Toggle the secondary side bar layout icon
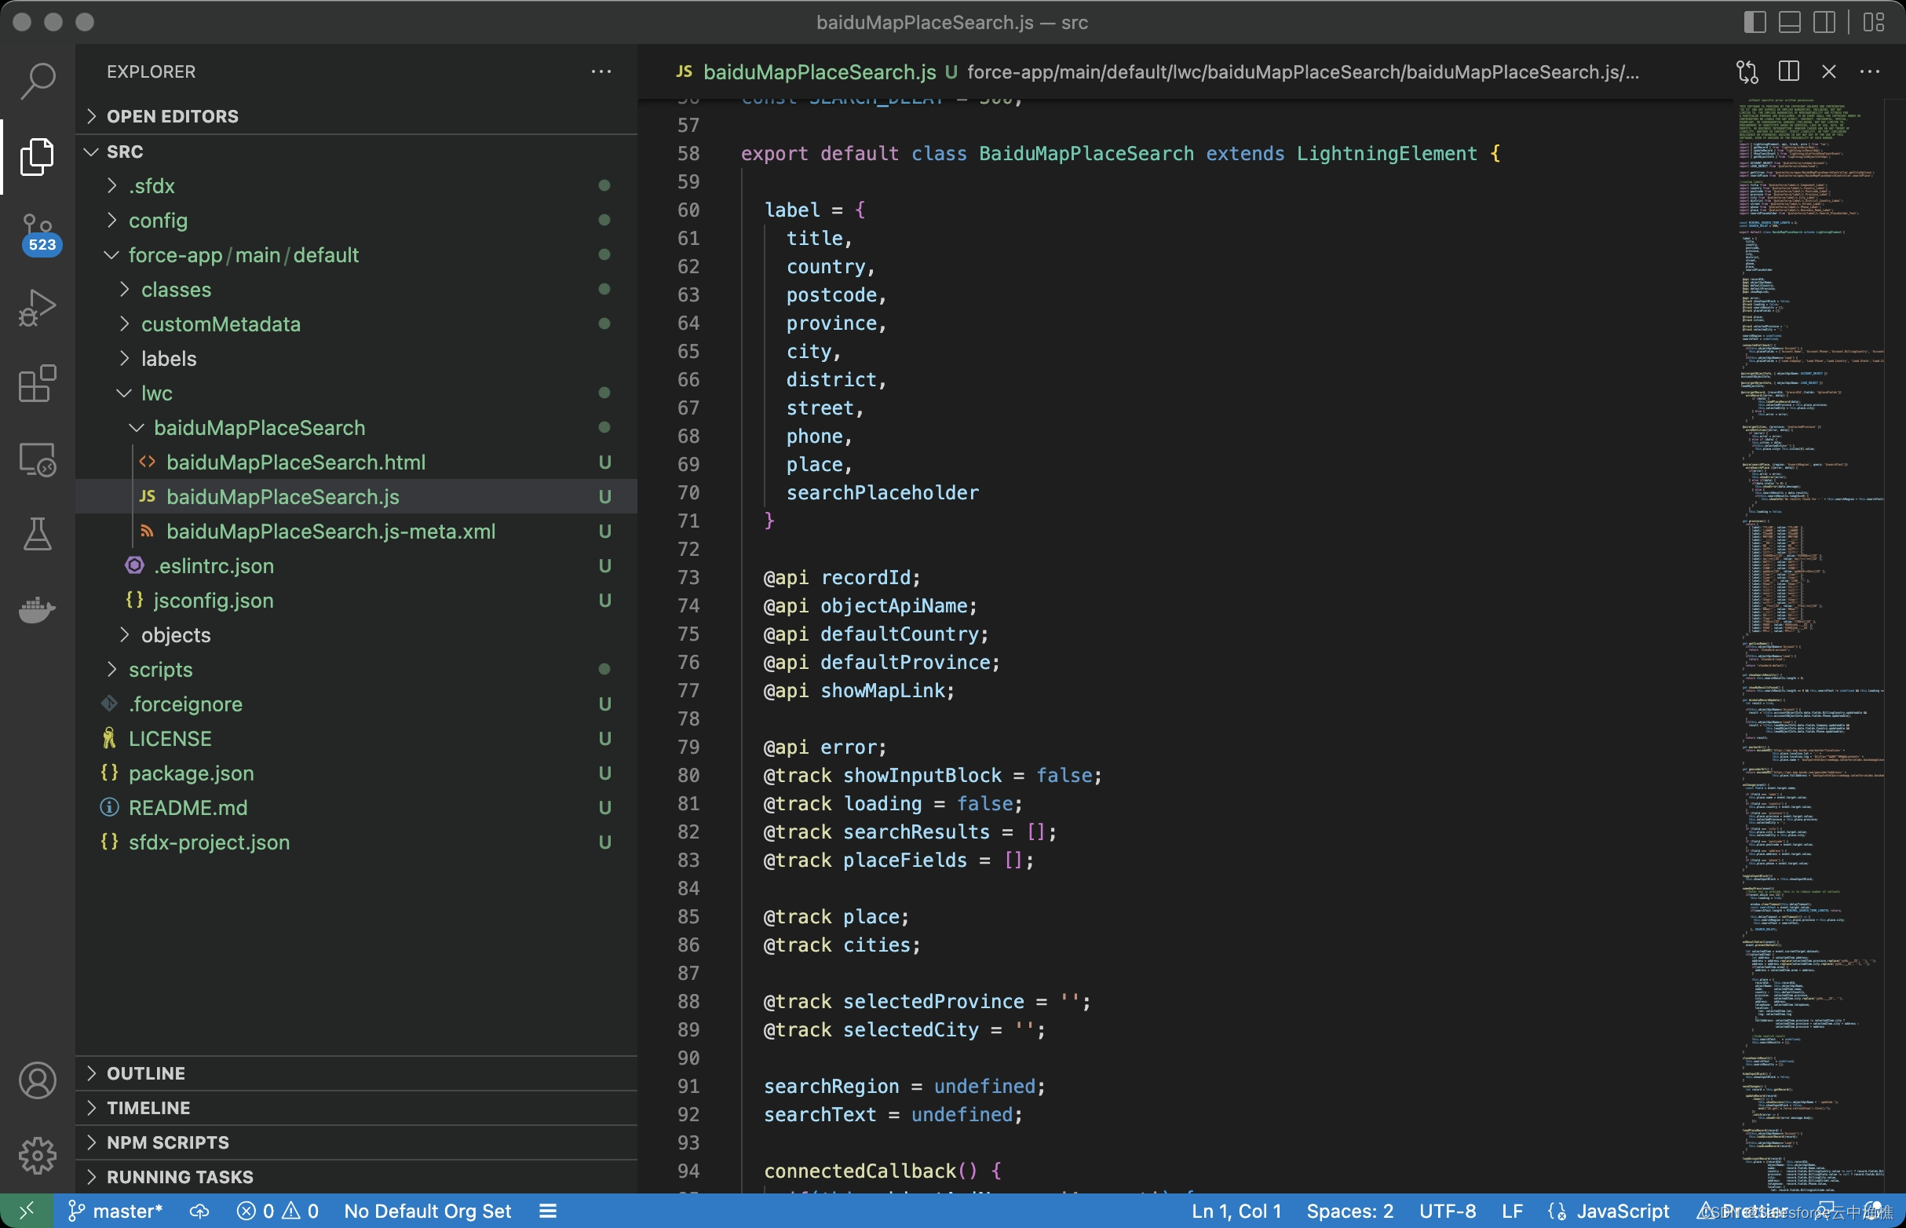 [1824, 22]
